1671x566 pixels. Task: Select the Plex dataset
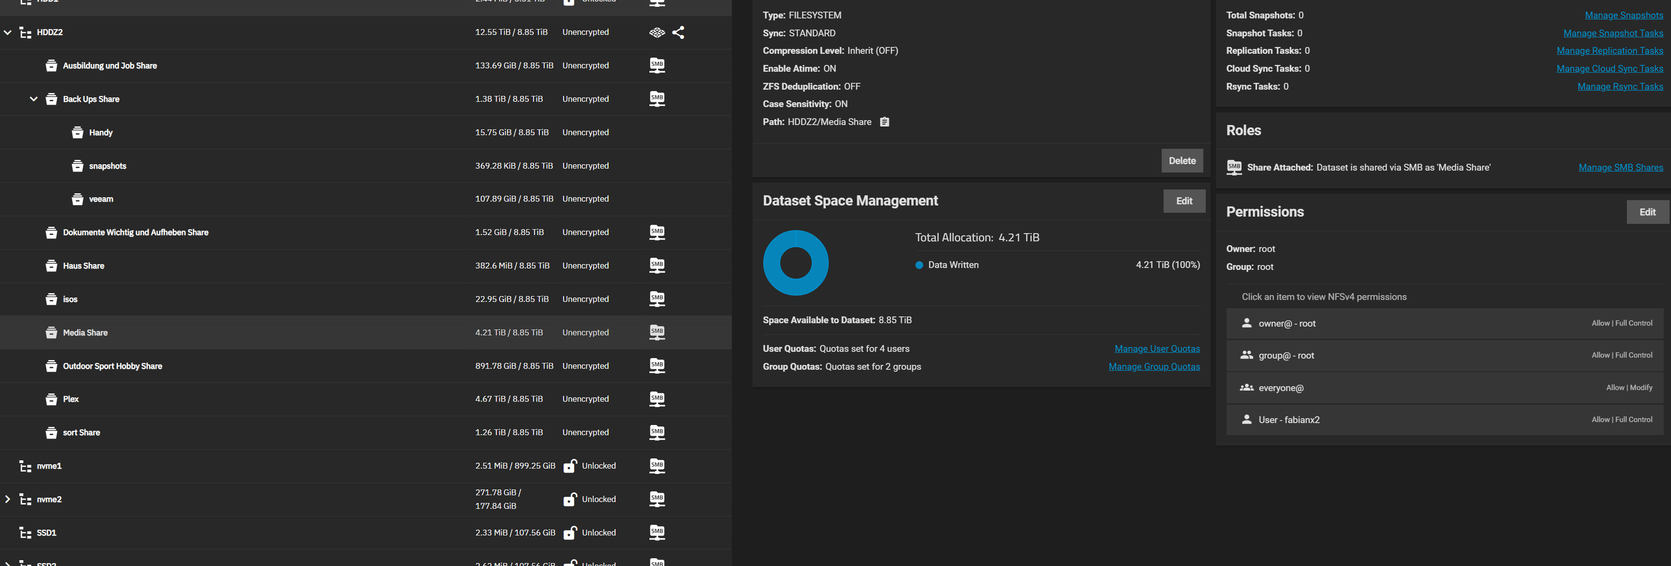(366, 399)
